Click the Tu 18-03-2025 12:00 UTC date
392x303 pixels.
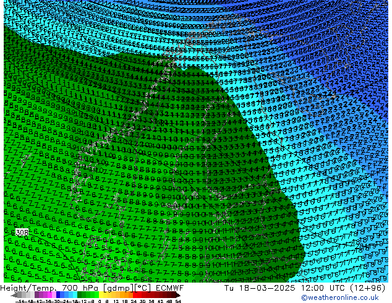pyautogui.click(x=305, y=288)
